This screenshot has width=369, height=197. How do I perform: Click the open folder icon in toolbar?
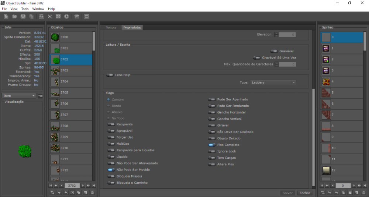click(x=14, y=17)
